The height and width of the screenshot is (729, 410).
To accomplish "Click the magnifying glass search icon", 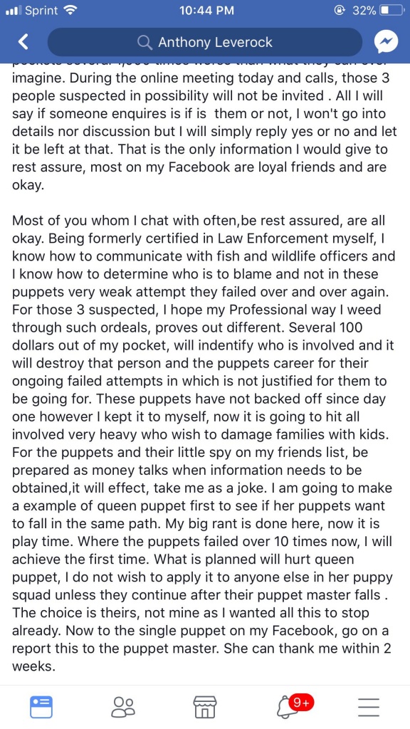I will 145,43.
